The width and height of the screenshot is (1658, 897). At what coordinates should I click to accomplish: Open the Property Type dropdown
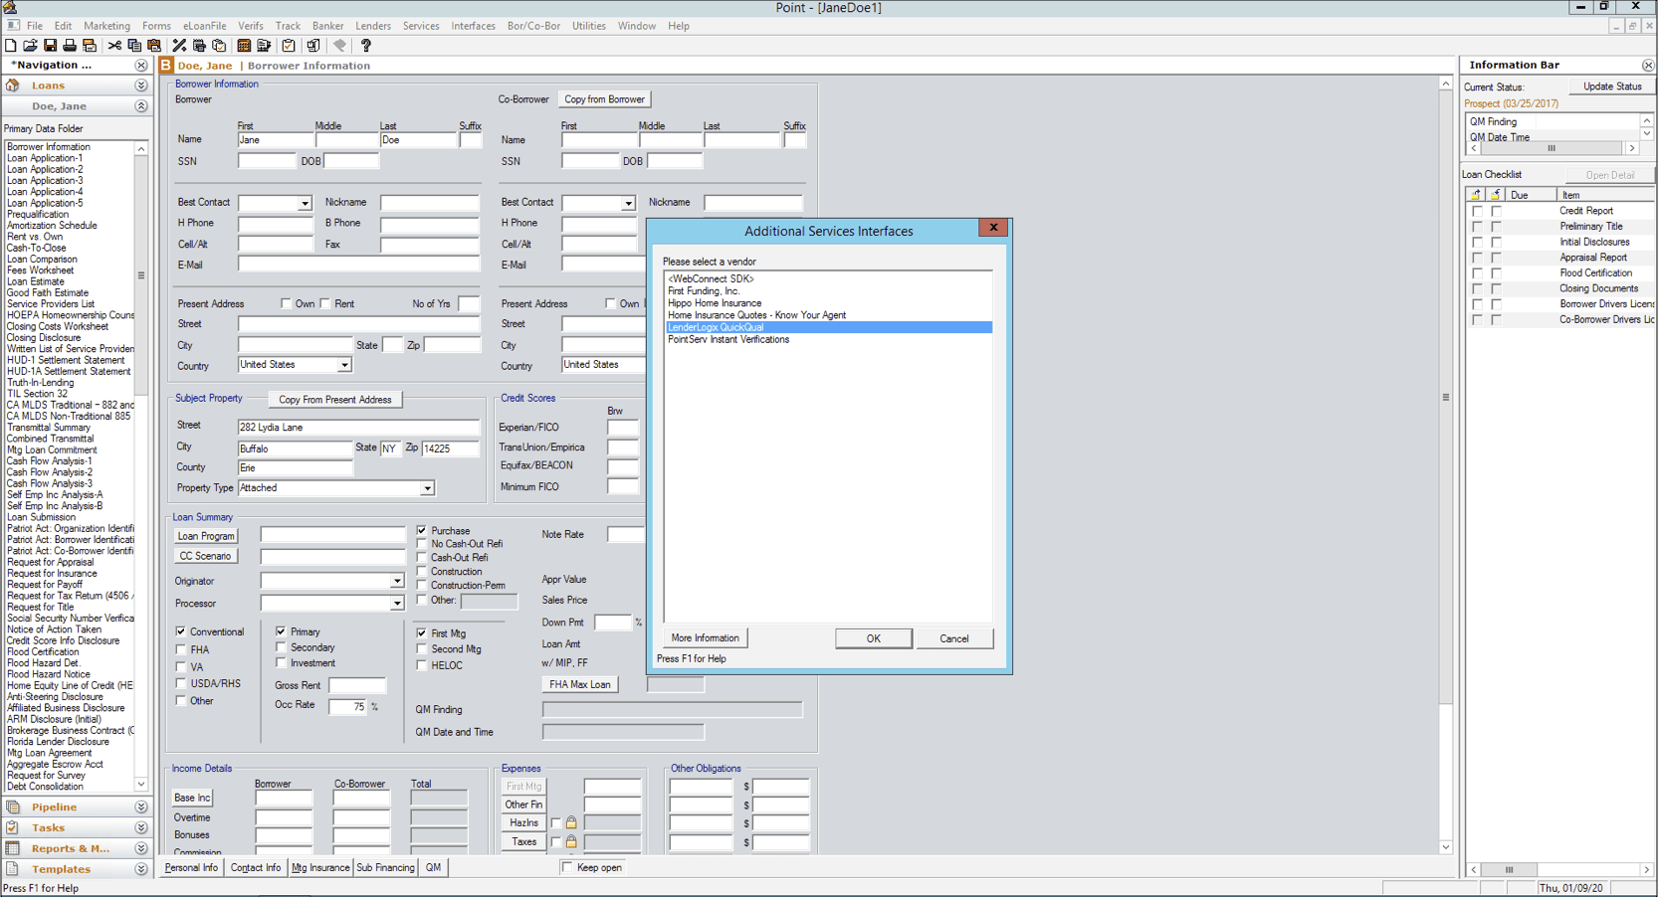[x=429, y=487]
